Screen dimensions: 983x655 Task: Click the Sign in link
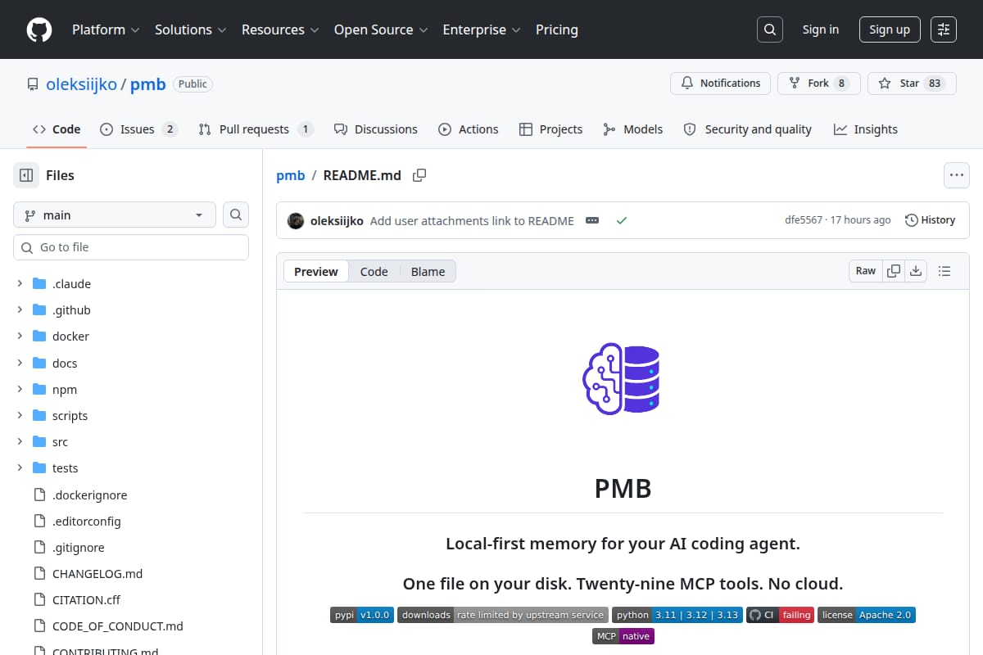tap(821, 29)
